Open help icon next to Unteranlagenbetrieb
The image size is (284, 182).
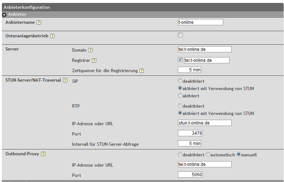pyautogui.click(x=52, y=36)
